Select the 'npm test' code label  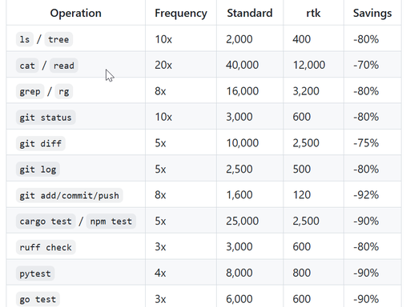111,221
